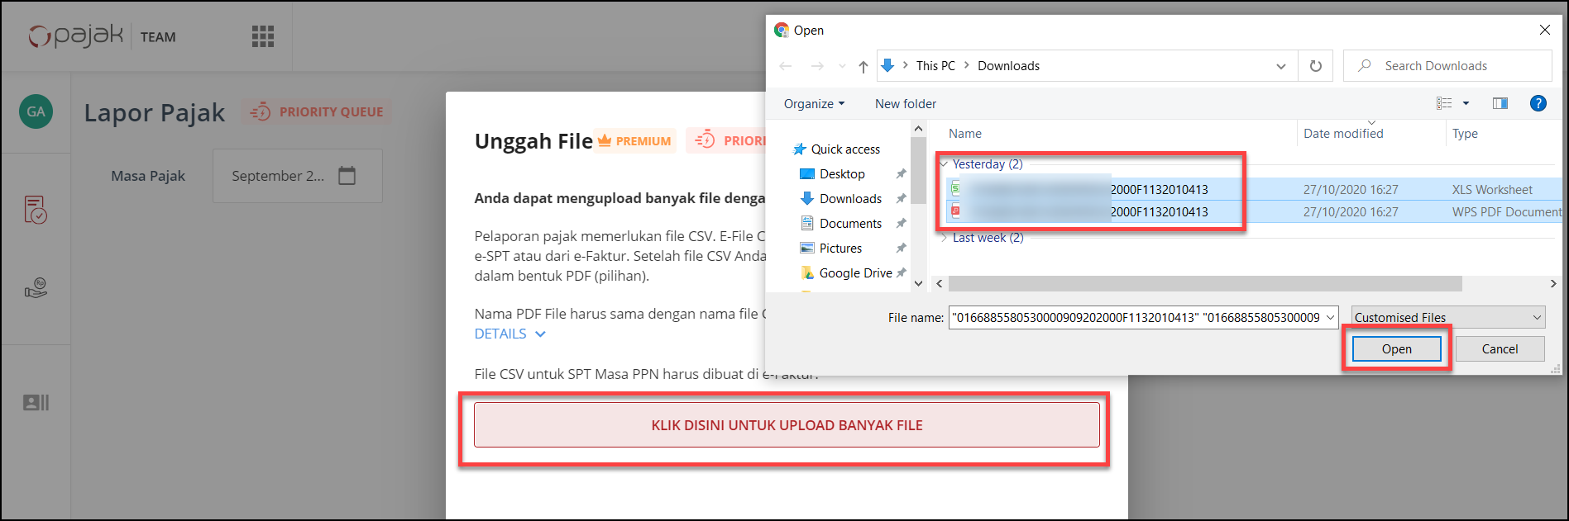Open the tax report document sidebar icon
Image resolution: width=1569 pixels, height=521 pixels.
[x=36, y=210]
